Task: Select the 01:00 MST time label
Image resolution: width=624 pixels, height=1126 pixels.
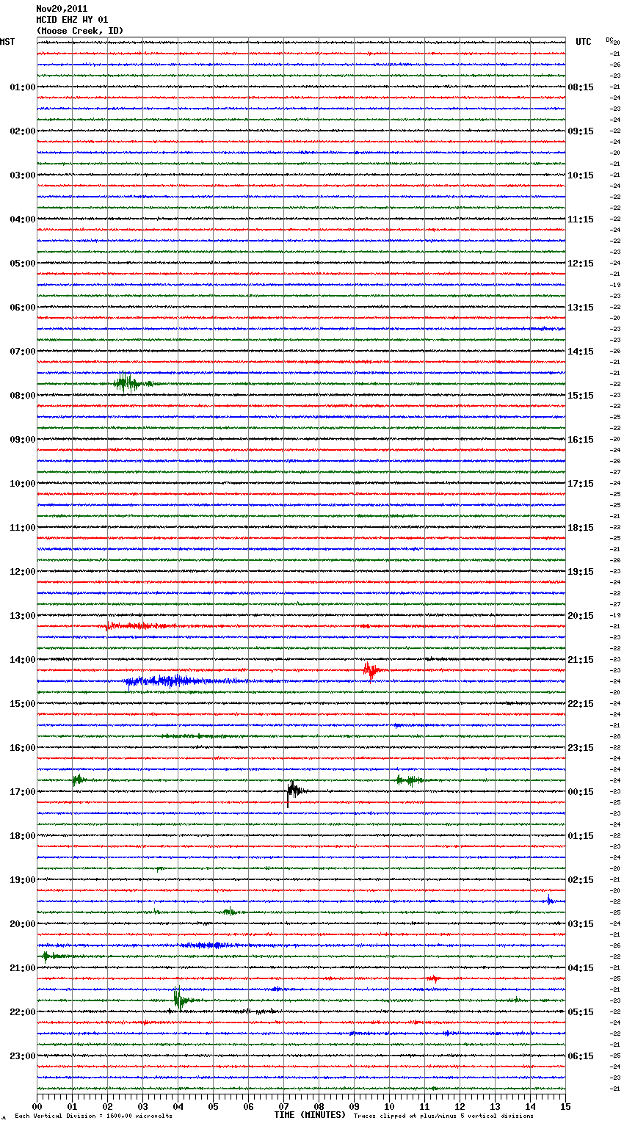Action: (22, 87)
